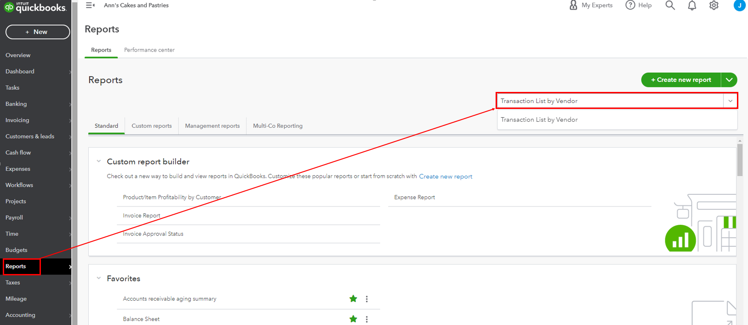Click the search magnifier icon

click(x=670, y=5)
